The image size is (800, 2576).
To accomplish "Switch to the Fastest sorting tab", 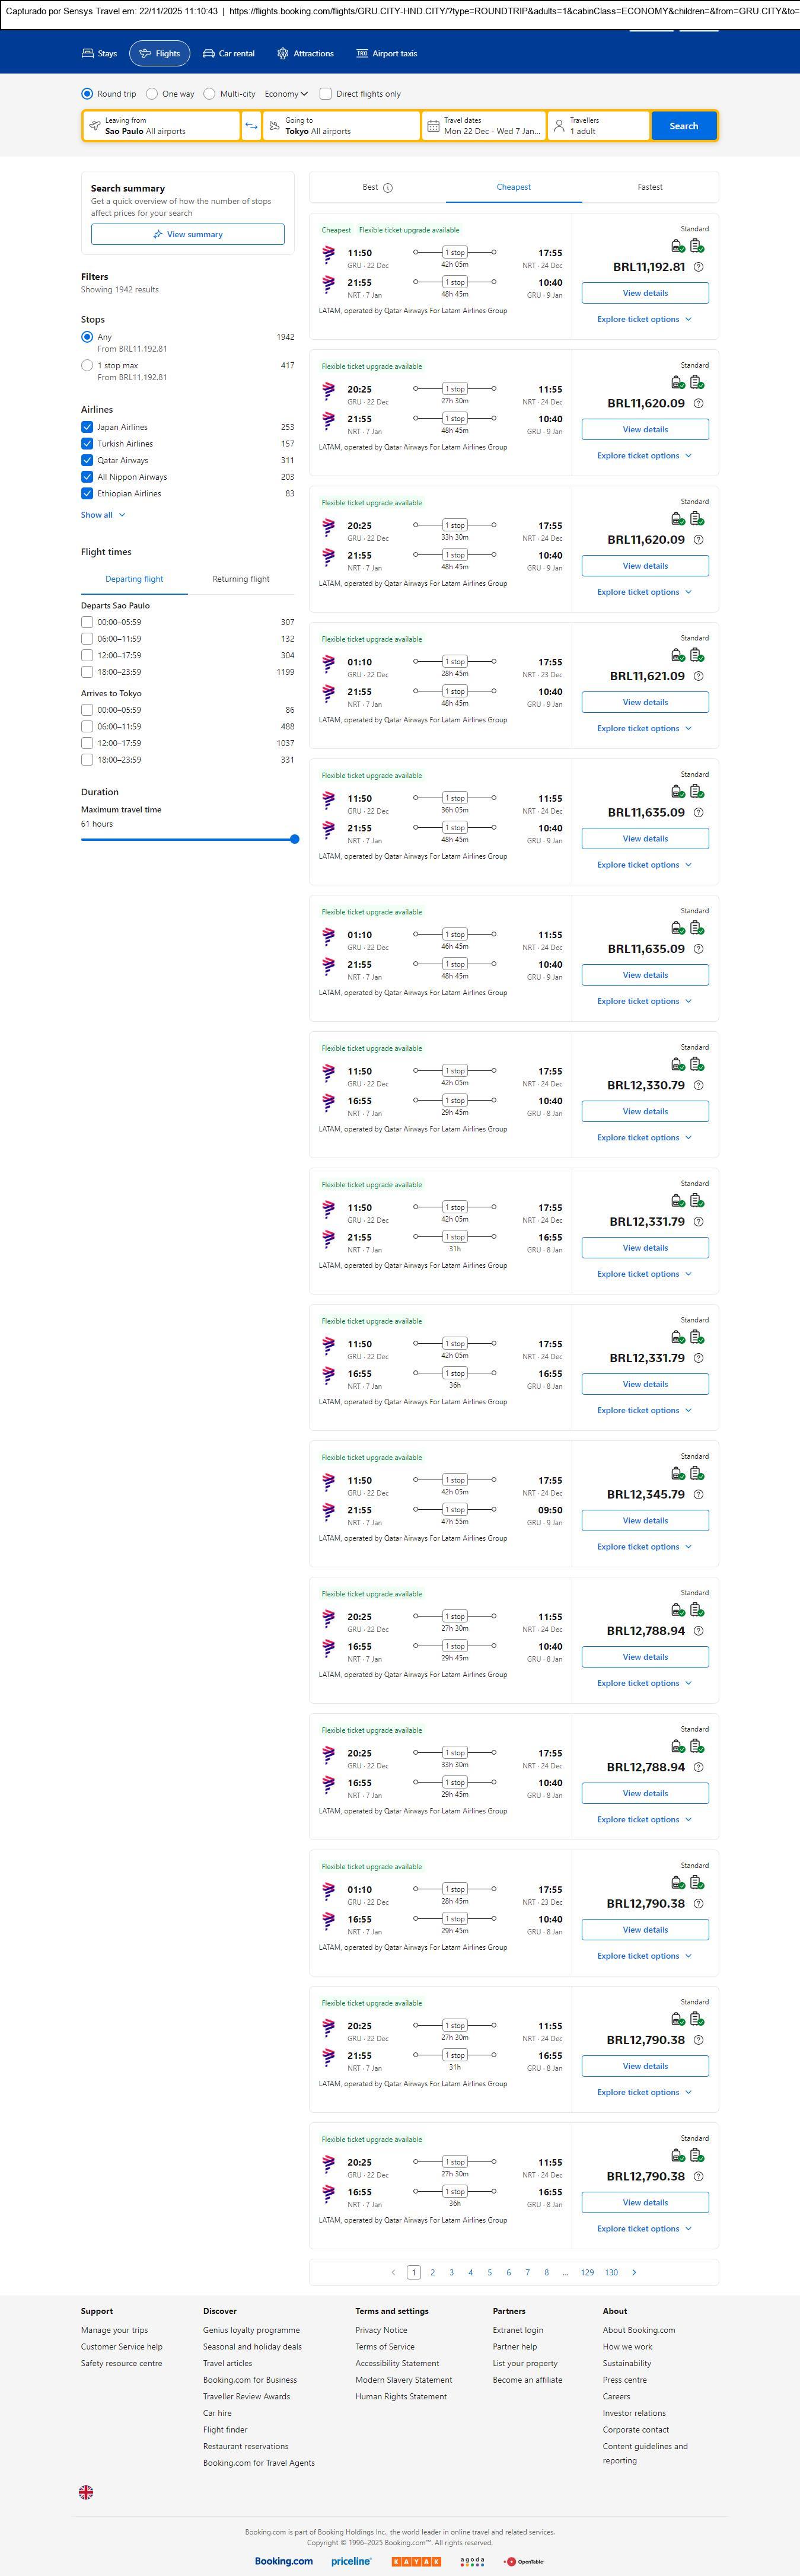I will [650, 187].
